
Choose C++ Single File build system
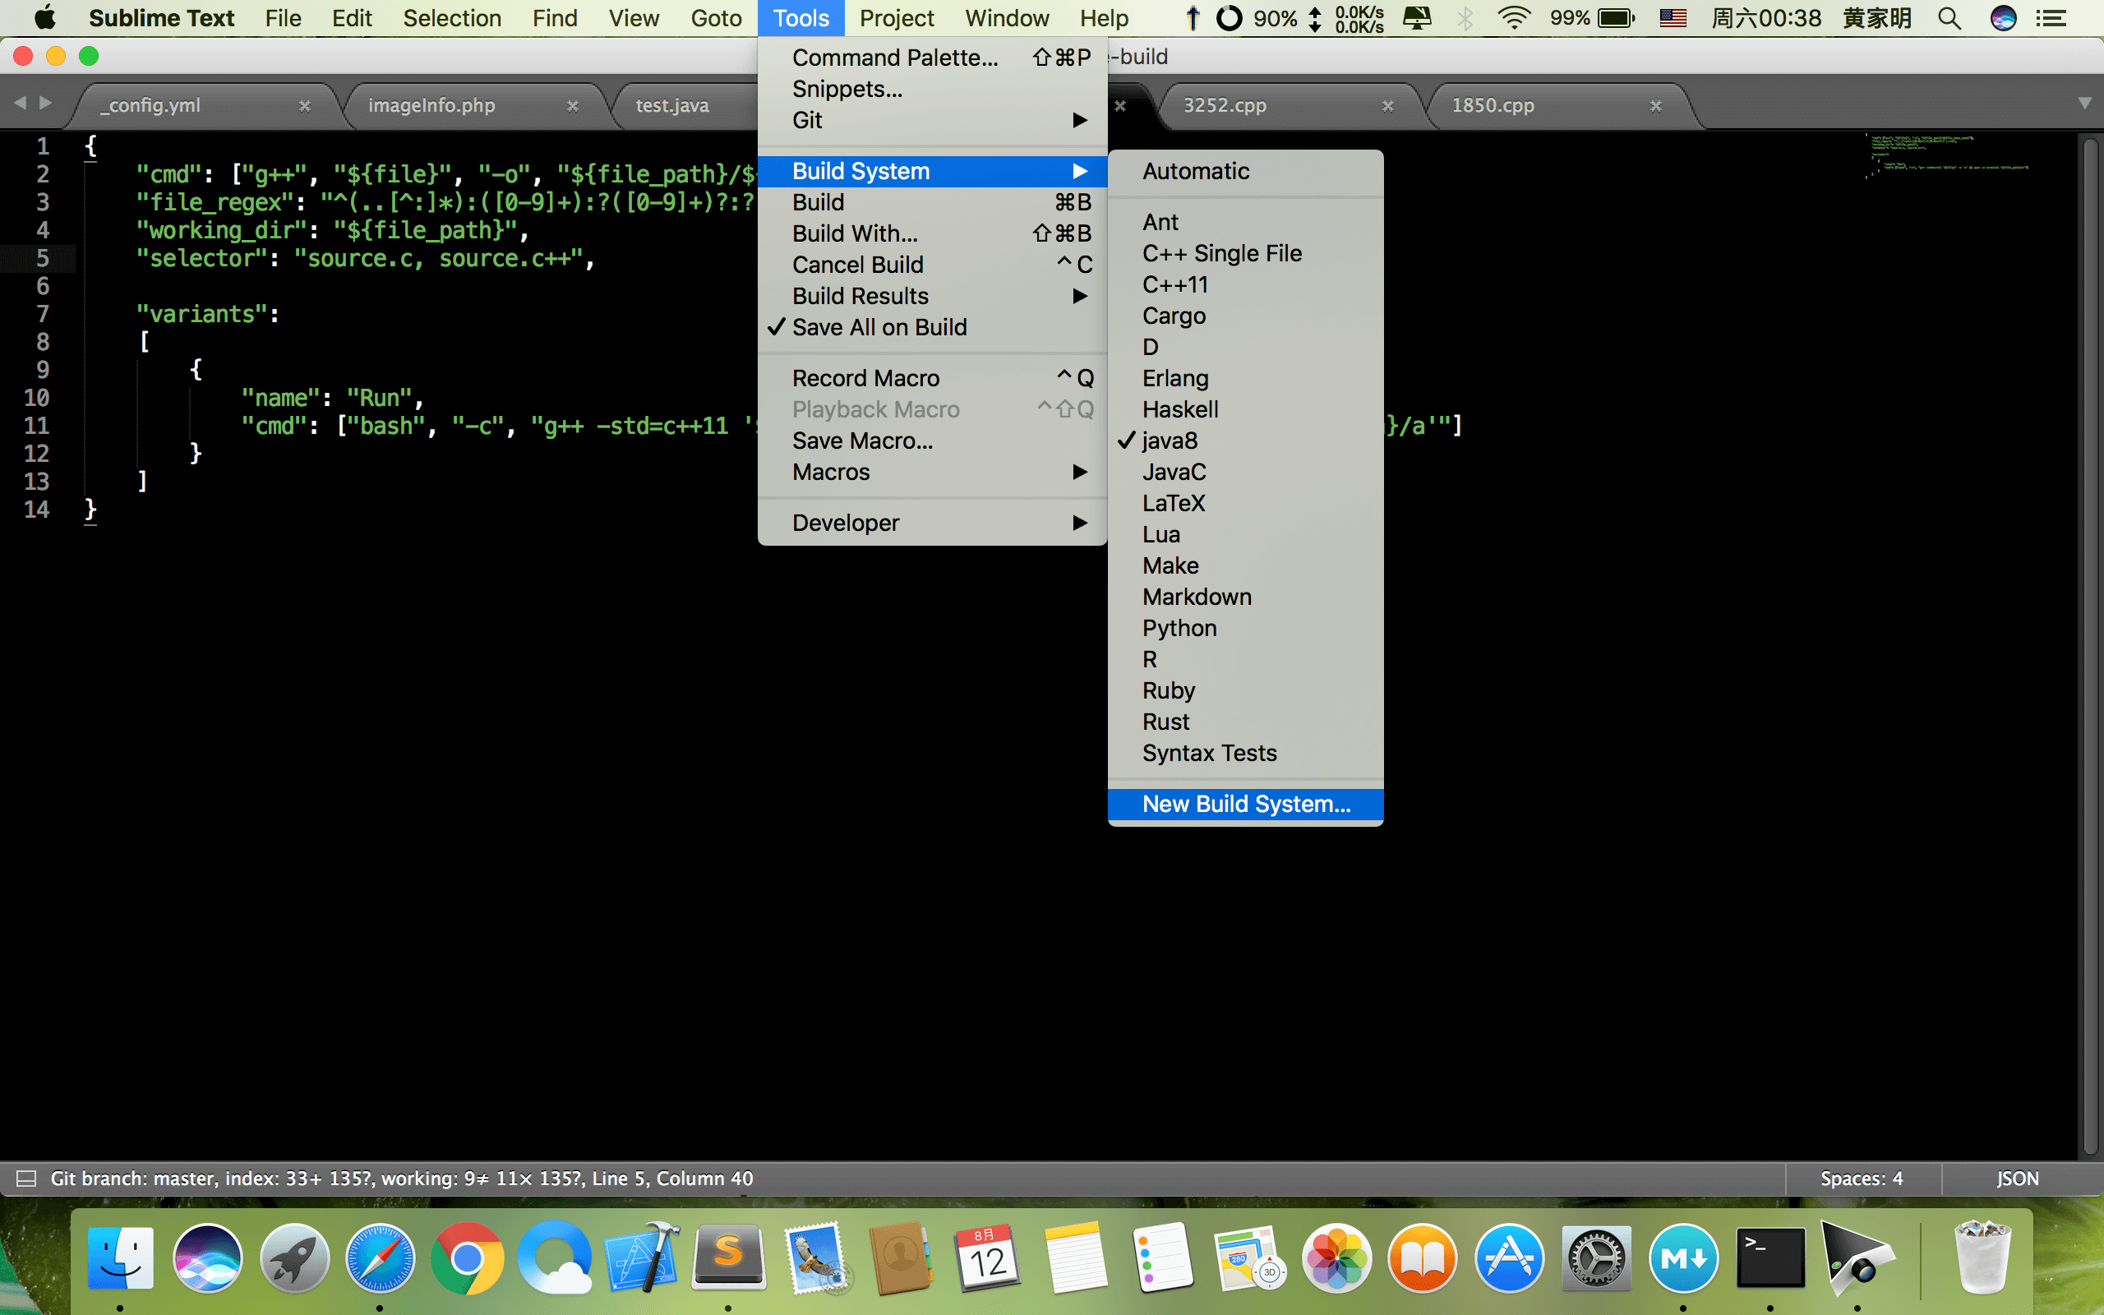click(x=1245, y=253)
